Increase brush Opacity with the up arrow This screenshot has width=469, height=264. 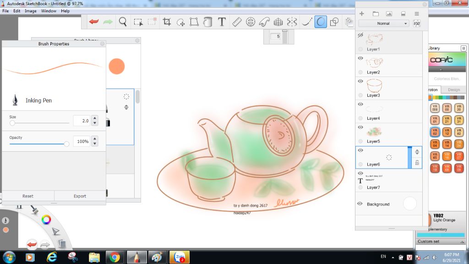(x=95, y=139)
